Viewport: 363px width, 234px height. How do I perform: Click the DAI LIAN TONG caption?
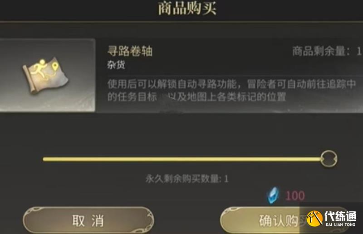point(340,224)
